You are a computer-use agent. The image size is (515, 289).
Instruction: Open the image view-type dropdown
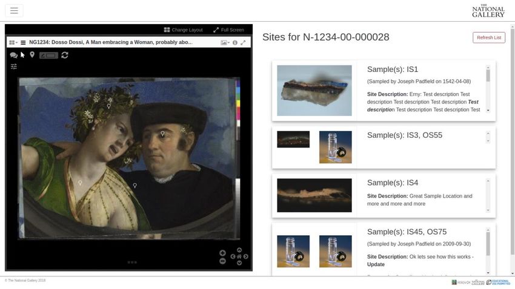pyautogui.click(x=225, y=42)
